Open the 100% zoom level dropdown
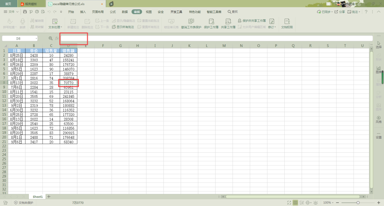384x206 pixels. tap(328, 202)
